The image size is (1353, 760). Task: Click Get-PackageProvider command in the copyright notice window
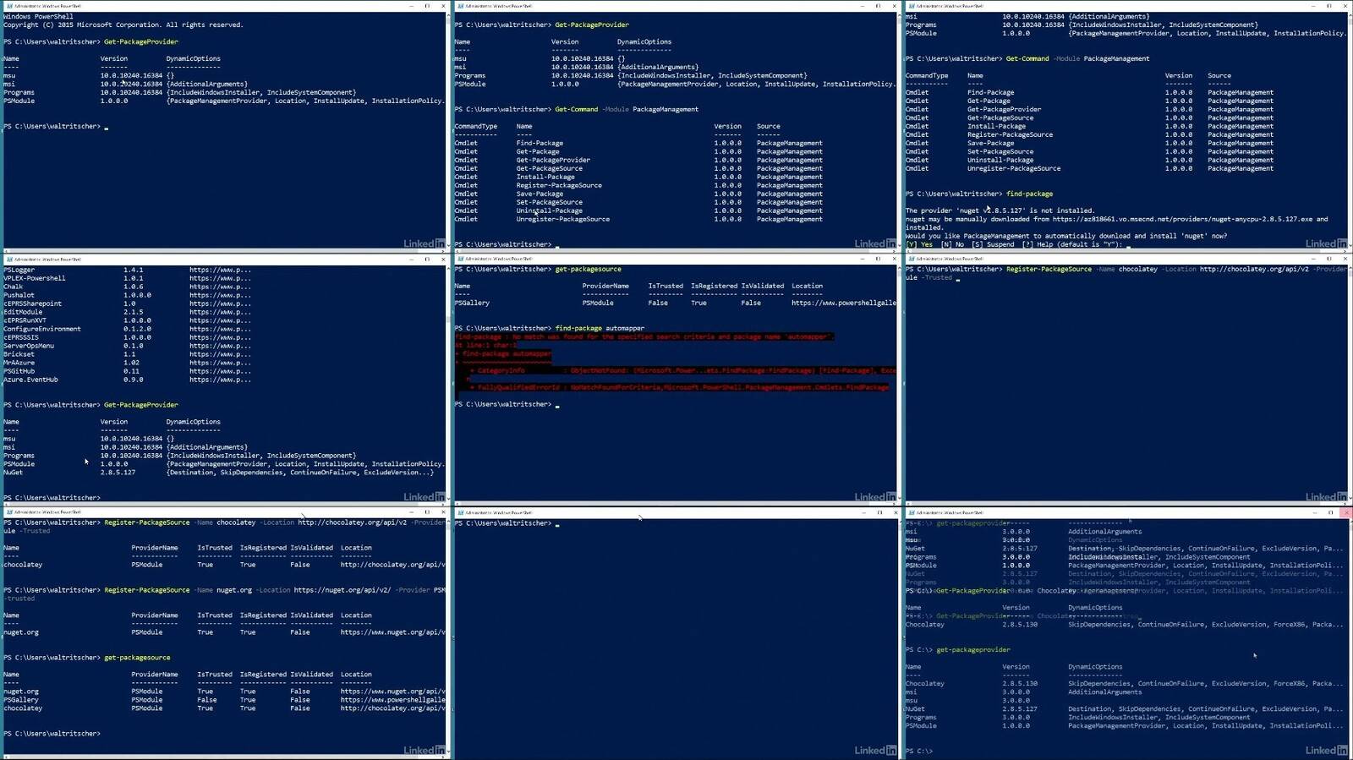pyautogui.click(x=140, y=41)
